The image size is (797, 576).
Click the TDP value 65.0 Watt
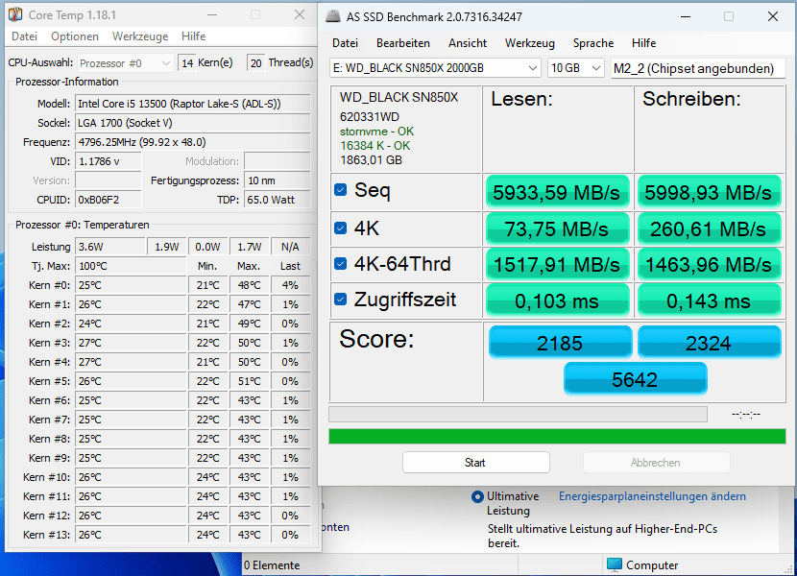click(x=277, y=200)
